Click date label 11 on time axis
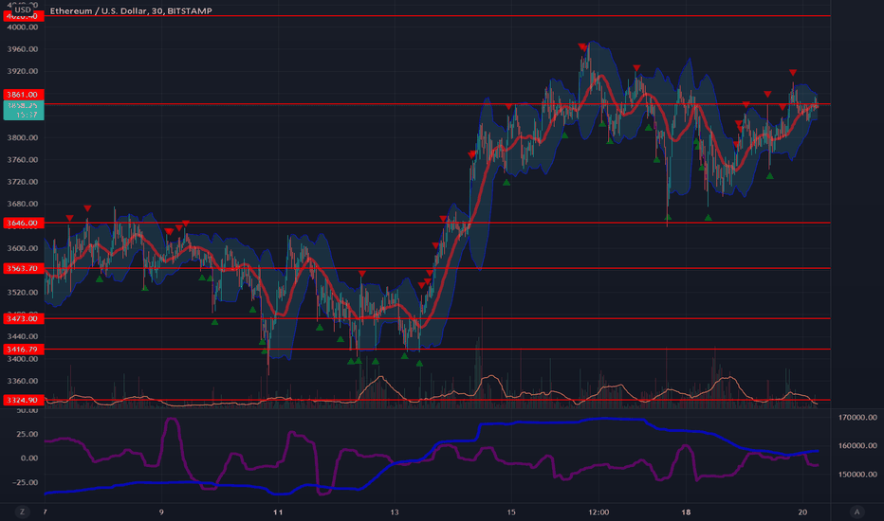This screenshot has width=884, height=521. point(277,512)
